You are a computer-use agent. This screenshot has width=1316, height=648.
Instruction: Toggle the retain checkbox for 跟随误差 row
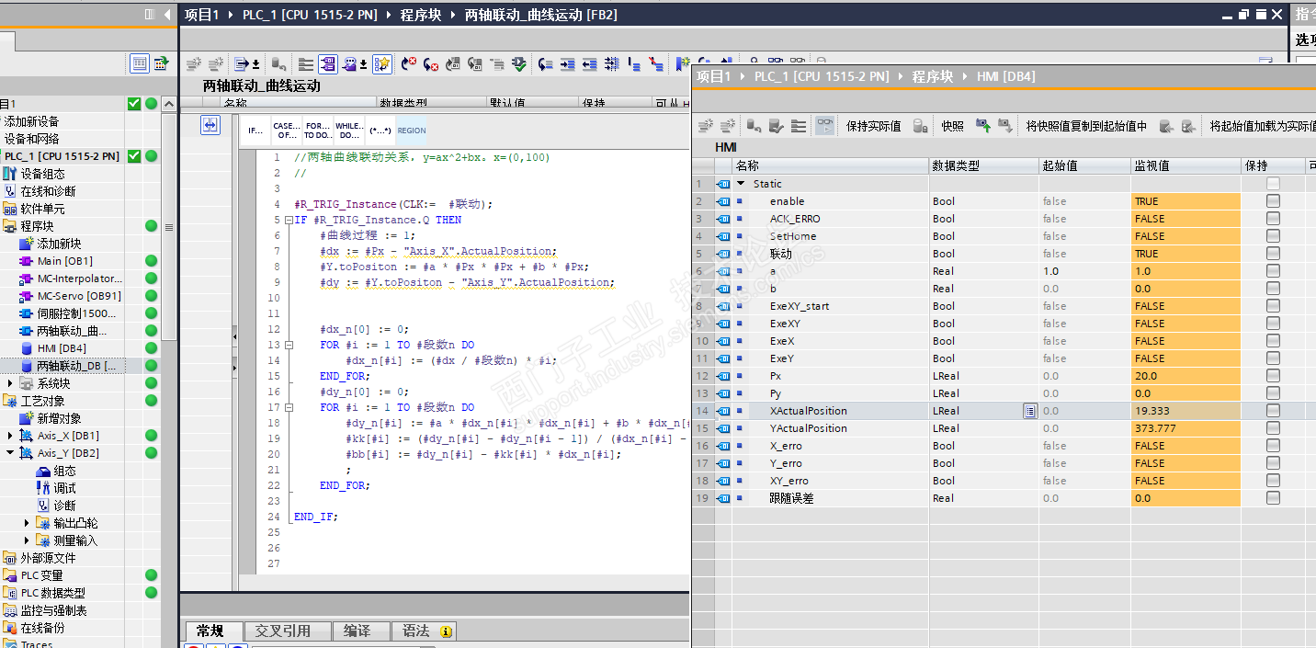1273,498
